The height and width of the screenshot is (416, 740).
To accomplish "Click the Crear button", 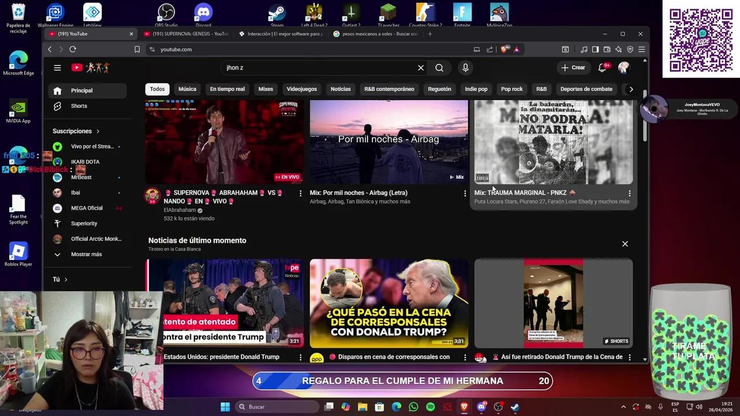I will point(573,68).
